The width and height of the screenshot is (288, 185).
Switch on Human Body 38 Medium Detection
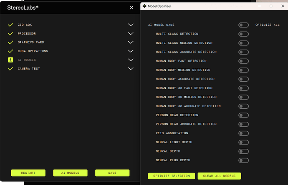pos(244,97)
